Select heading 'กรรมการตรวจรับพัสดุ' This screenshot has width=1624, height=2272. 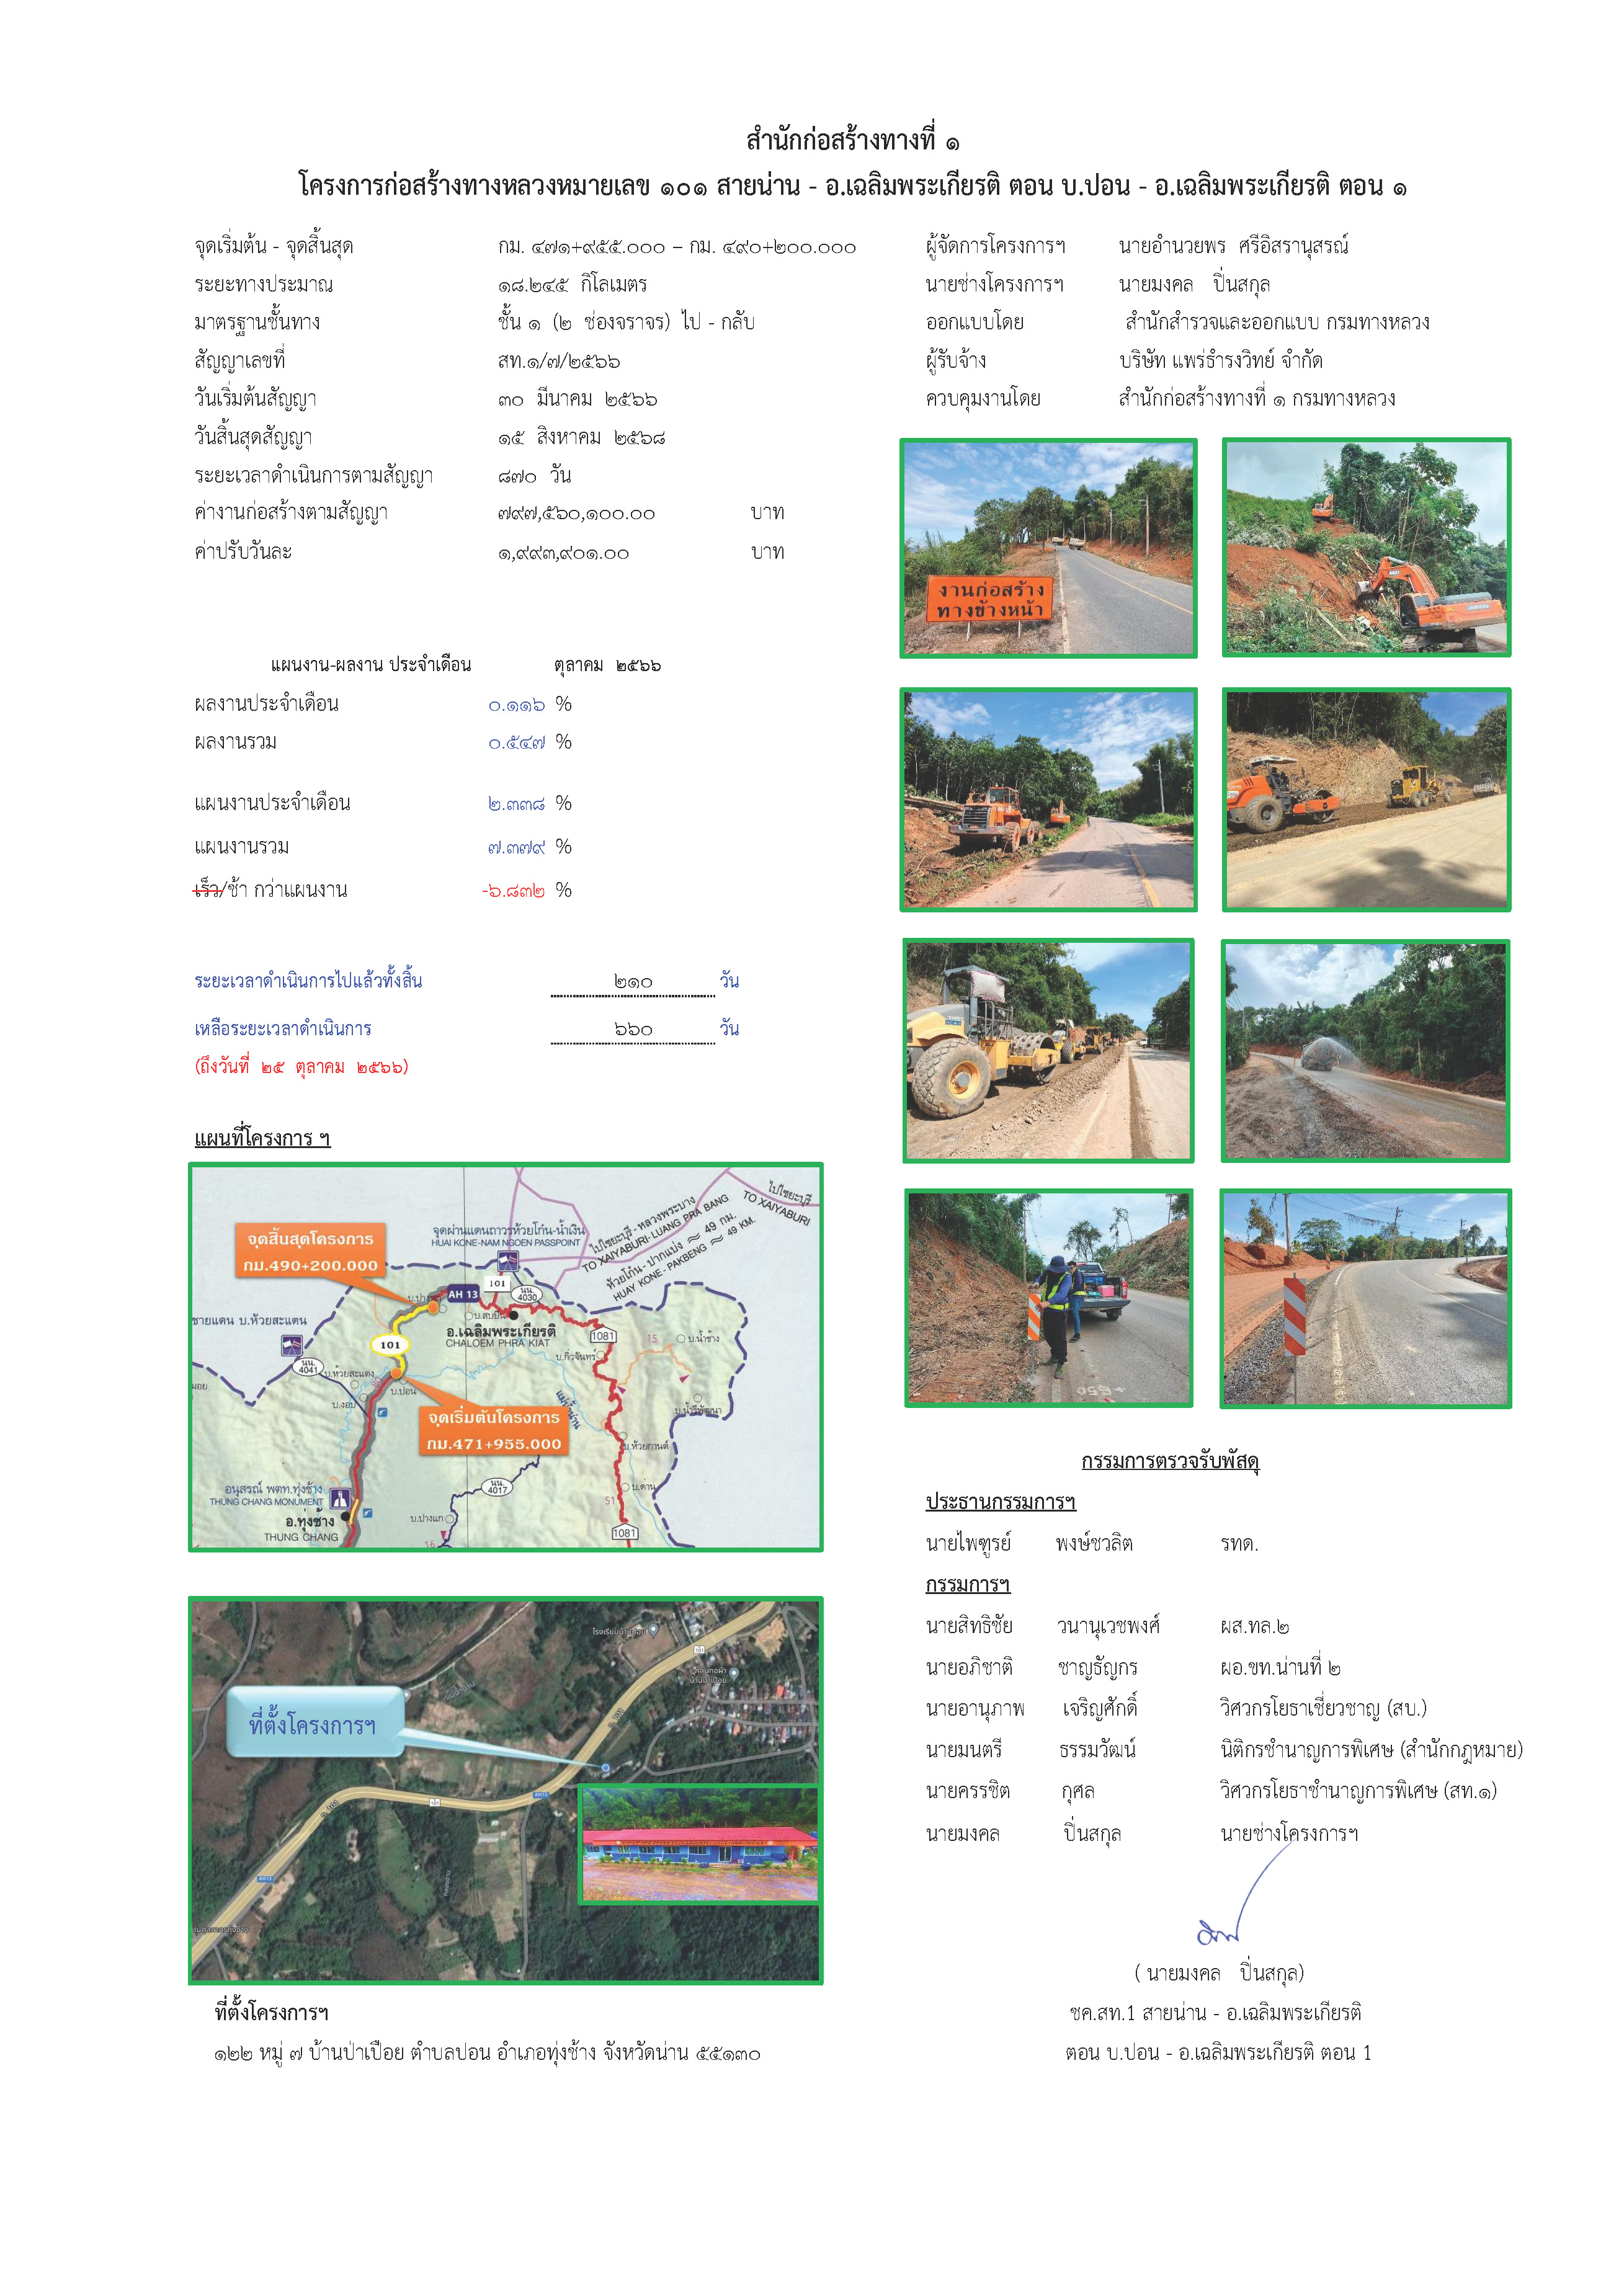tap(1170, 1461)
